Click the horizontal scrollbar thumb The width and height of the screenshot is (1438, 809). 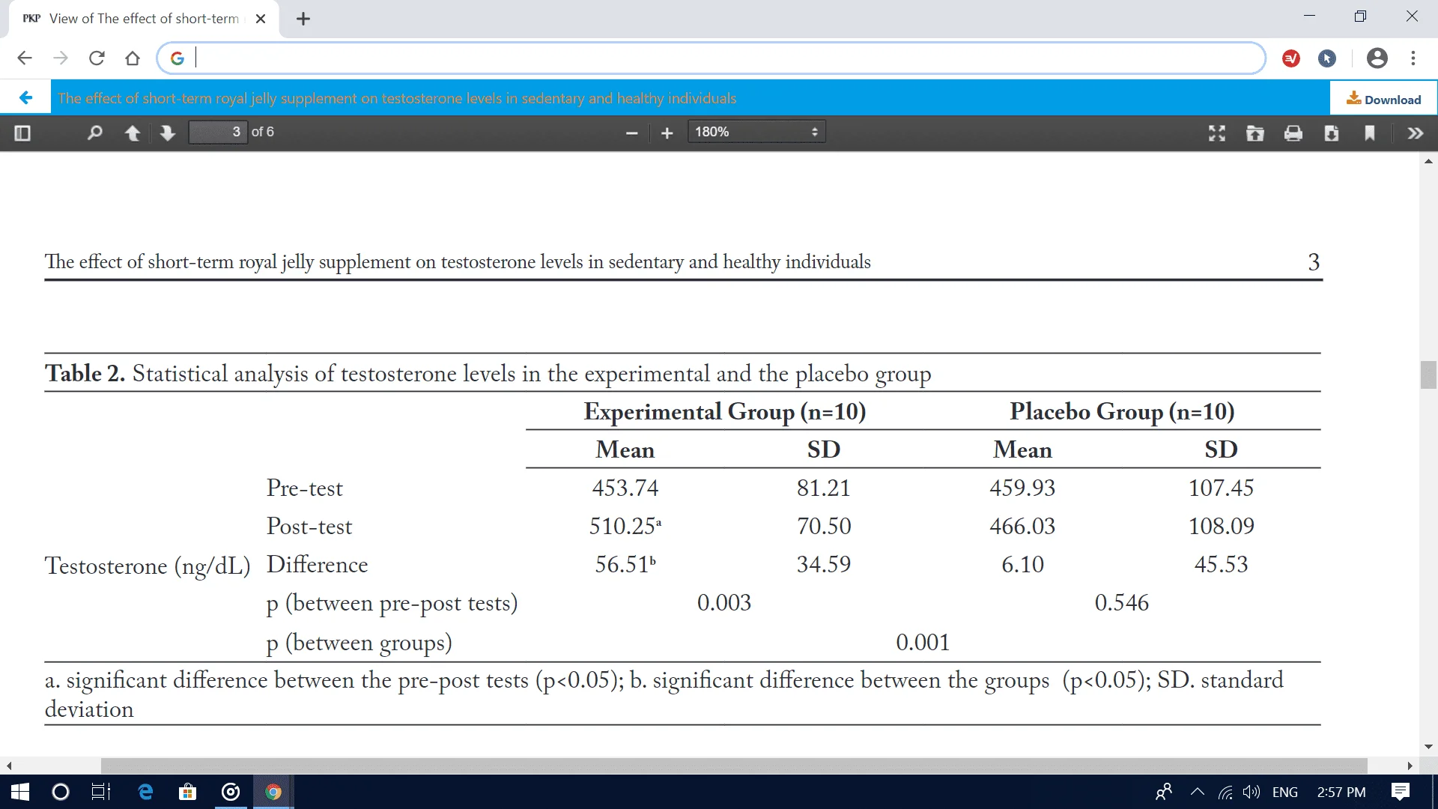tap(734, 766)
